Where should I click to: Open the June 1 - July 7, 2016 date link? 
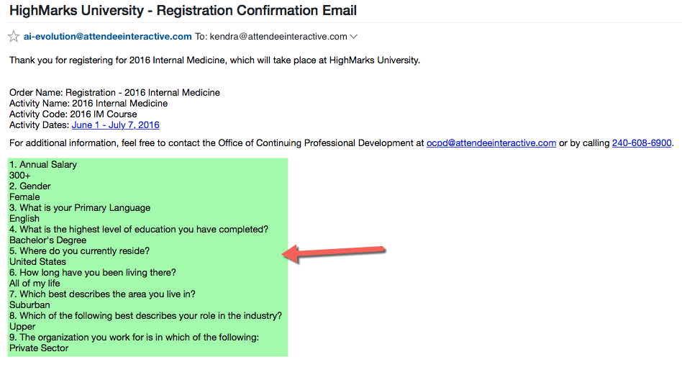115,125
